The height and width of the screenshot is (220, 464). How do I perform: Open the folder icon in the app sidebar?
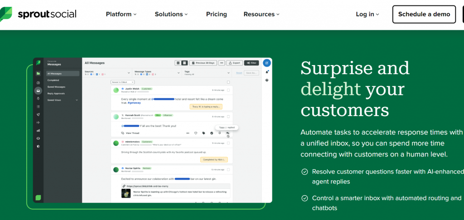tap(38, 74)
